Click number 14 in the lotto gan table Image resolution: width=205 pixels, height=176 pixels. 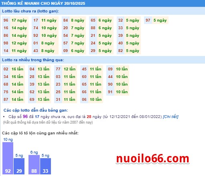6,51
